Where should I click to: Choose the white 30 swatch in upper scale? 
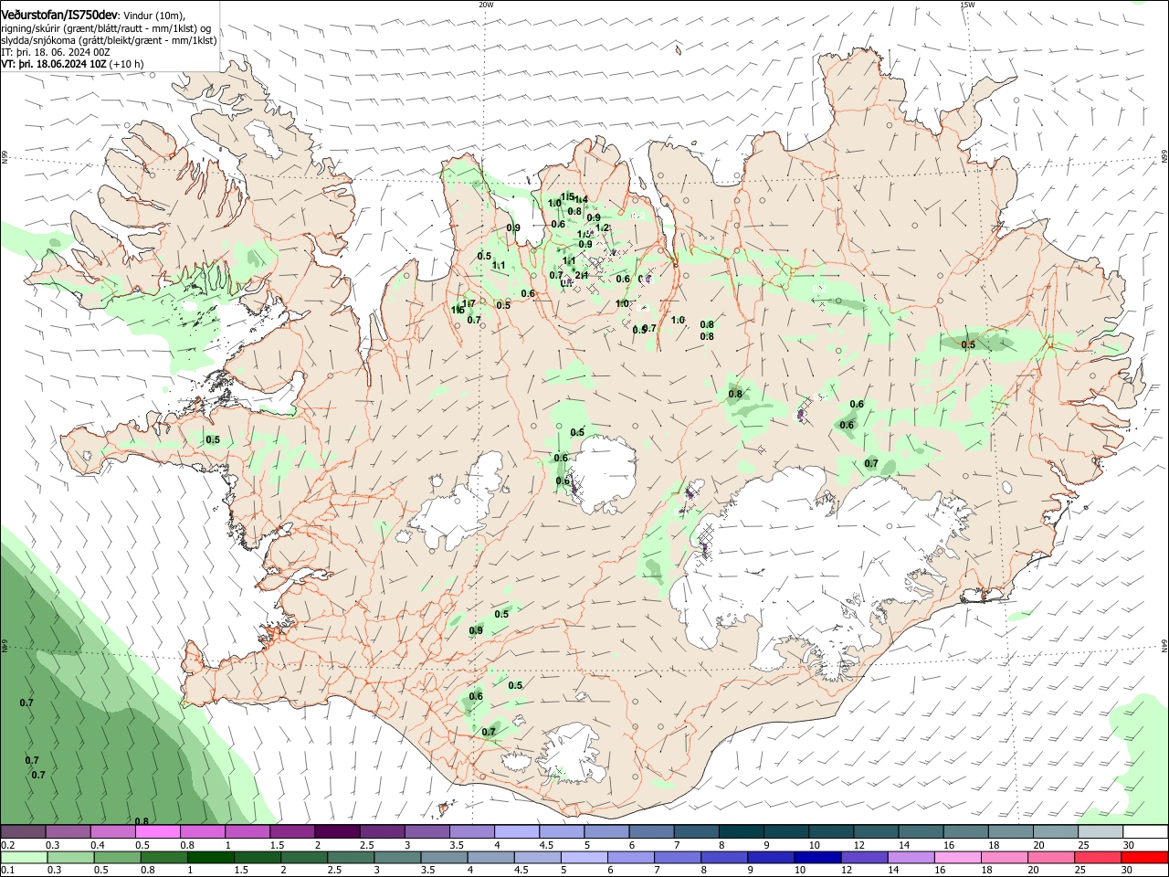pyautogui.click(x=1144, y=832)
